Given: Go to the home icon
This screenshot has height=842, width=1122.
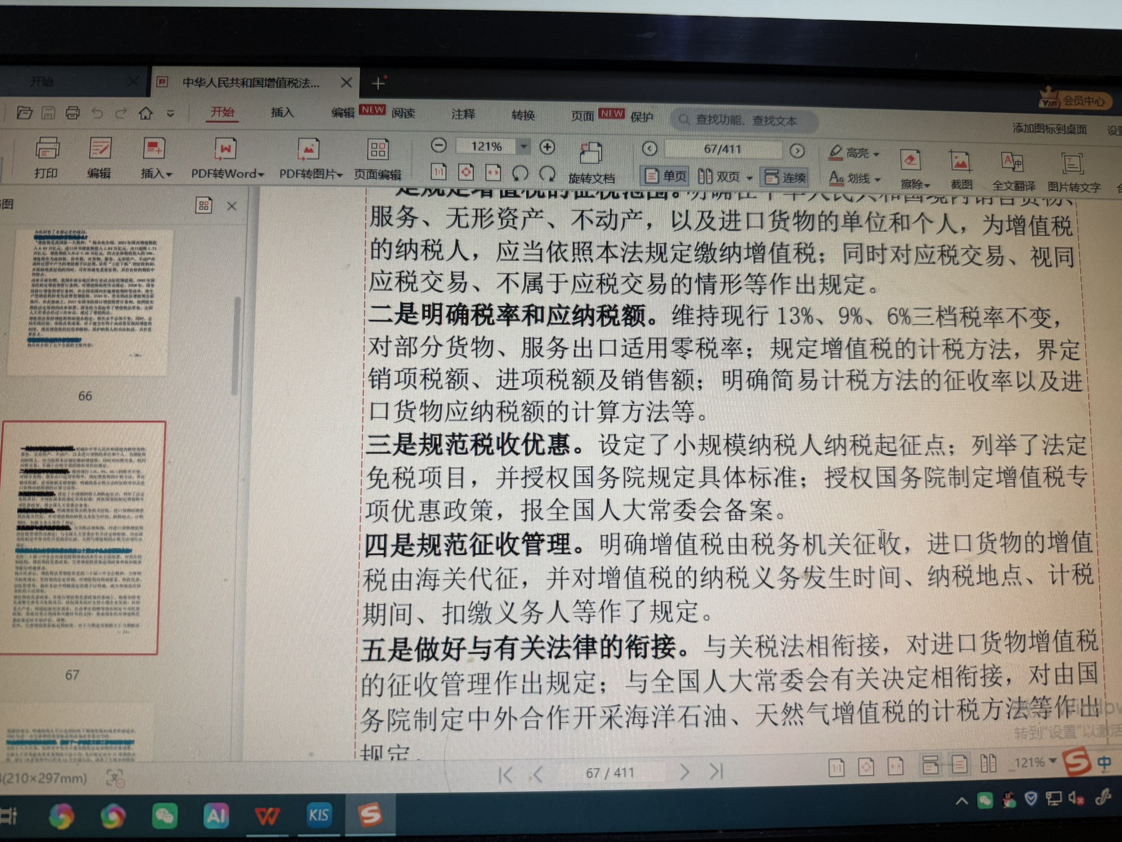Looking at the screenshot, I should click(146, 113).
